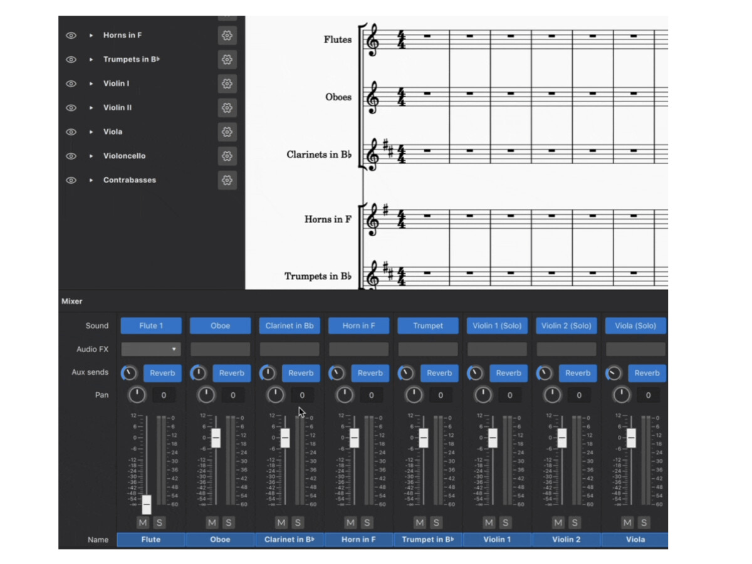
Task: Click the Flute pan value field
Action: tap(164, 395)
